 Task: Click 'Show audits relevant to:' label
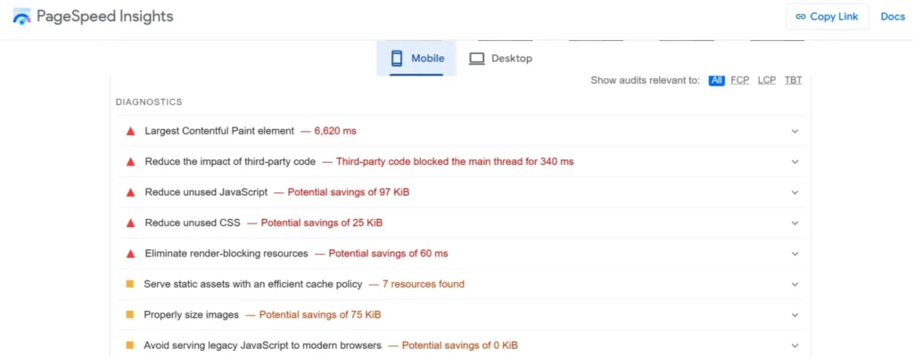pyautogui.click(x=646, y=80)
